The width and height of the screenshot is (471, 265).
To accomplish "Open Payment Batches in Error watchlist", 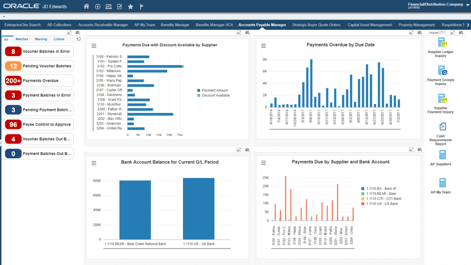I will (39, 95).
